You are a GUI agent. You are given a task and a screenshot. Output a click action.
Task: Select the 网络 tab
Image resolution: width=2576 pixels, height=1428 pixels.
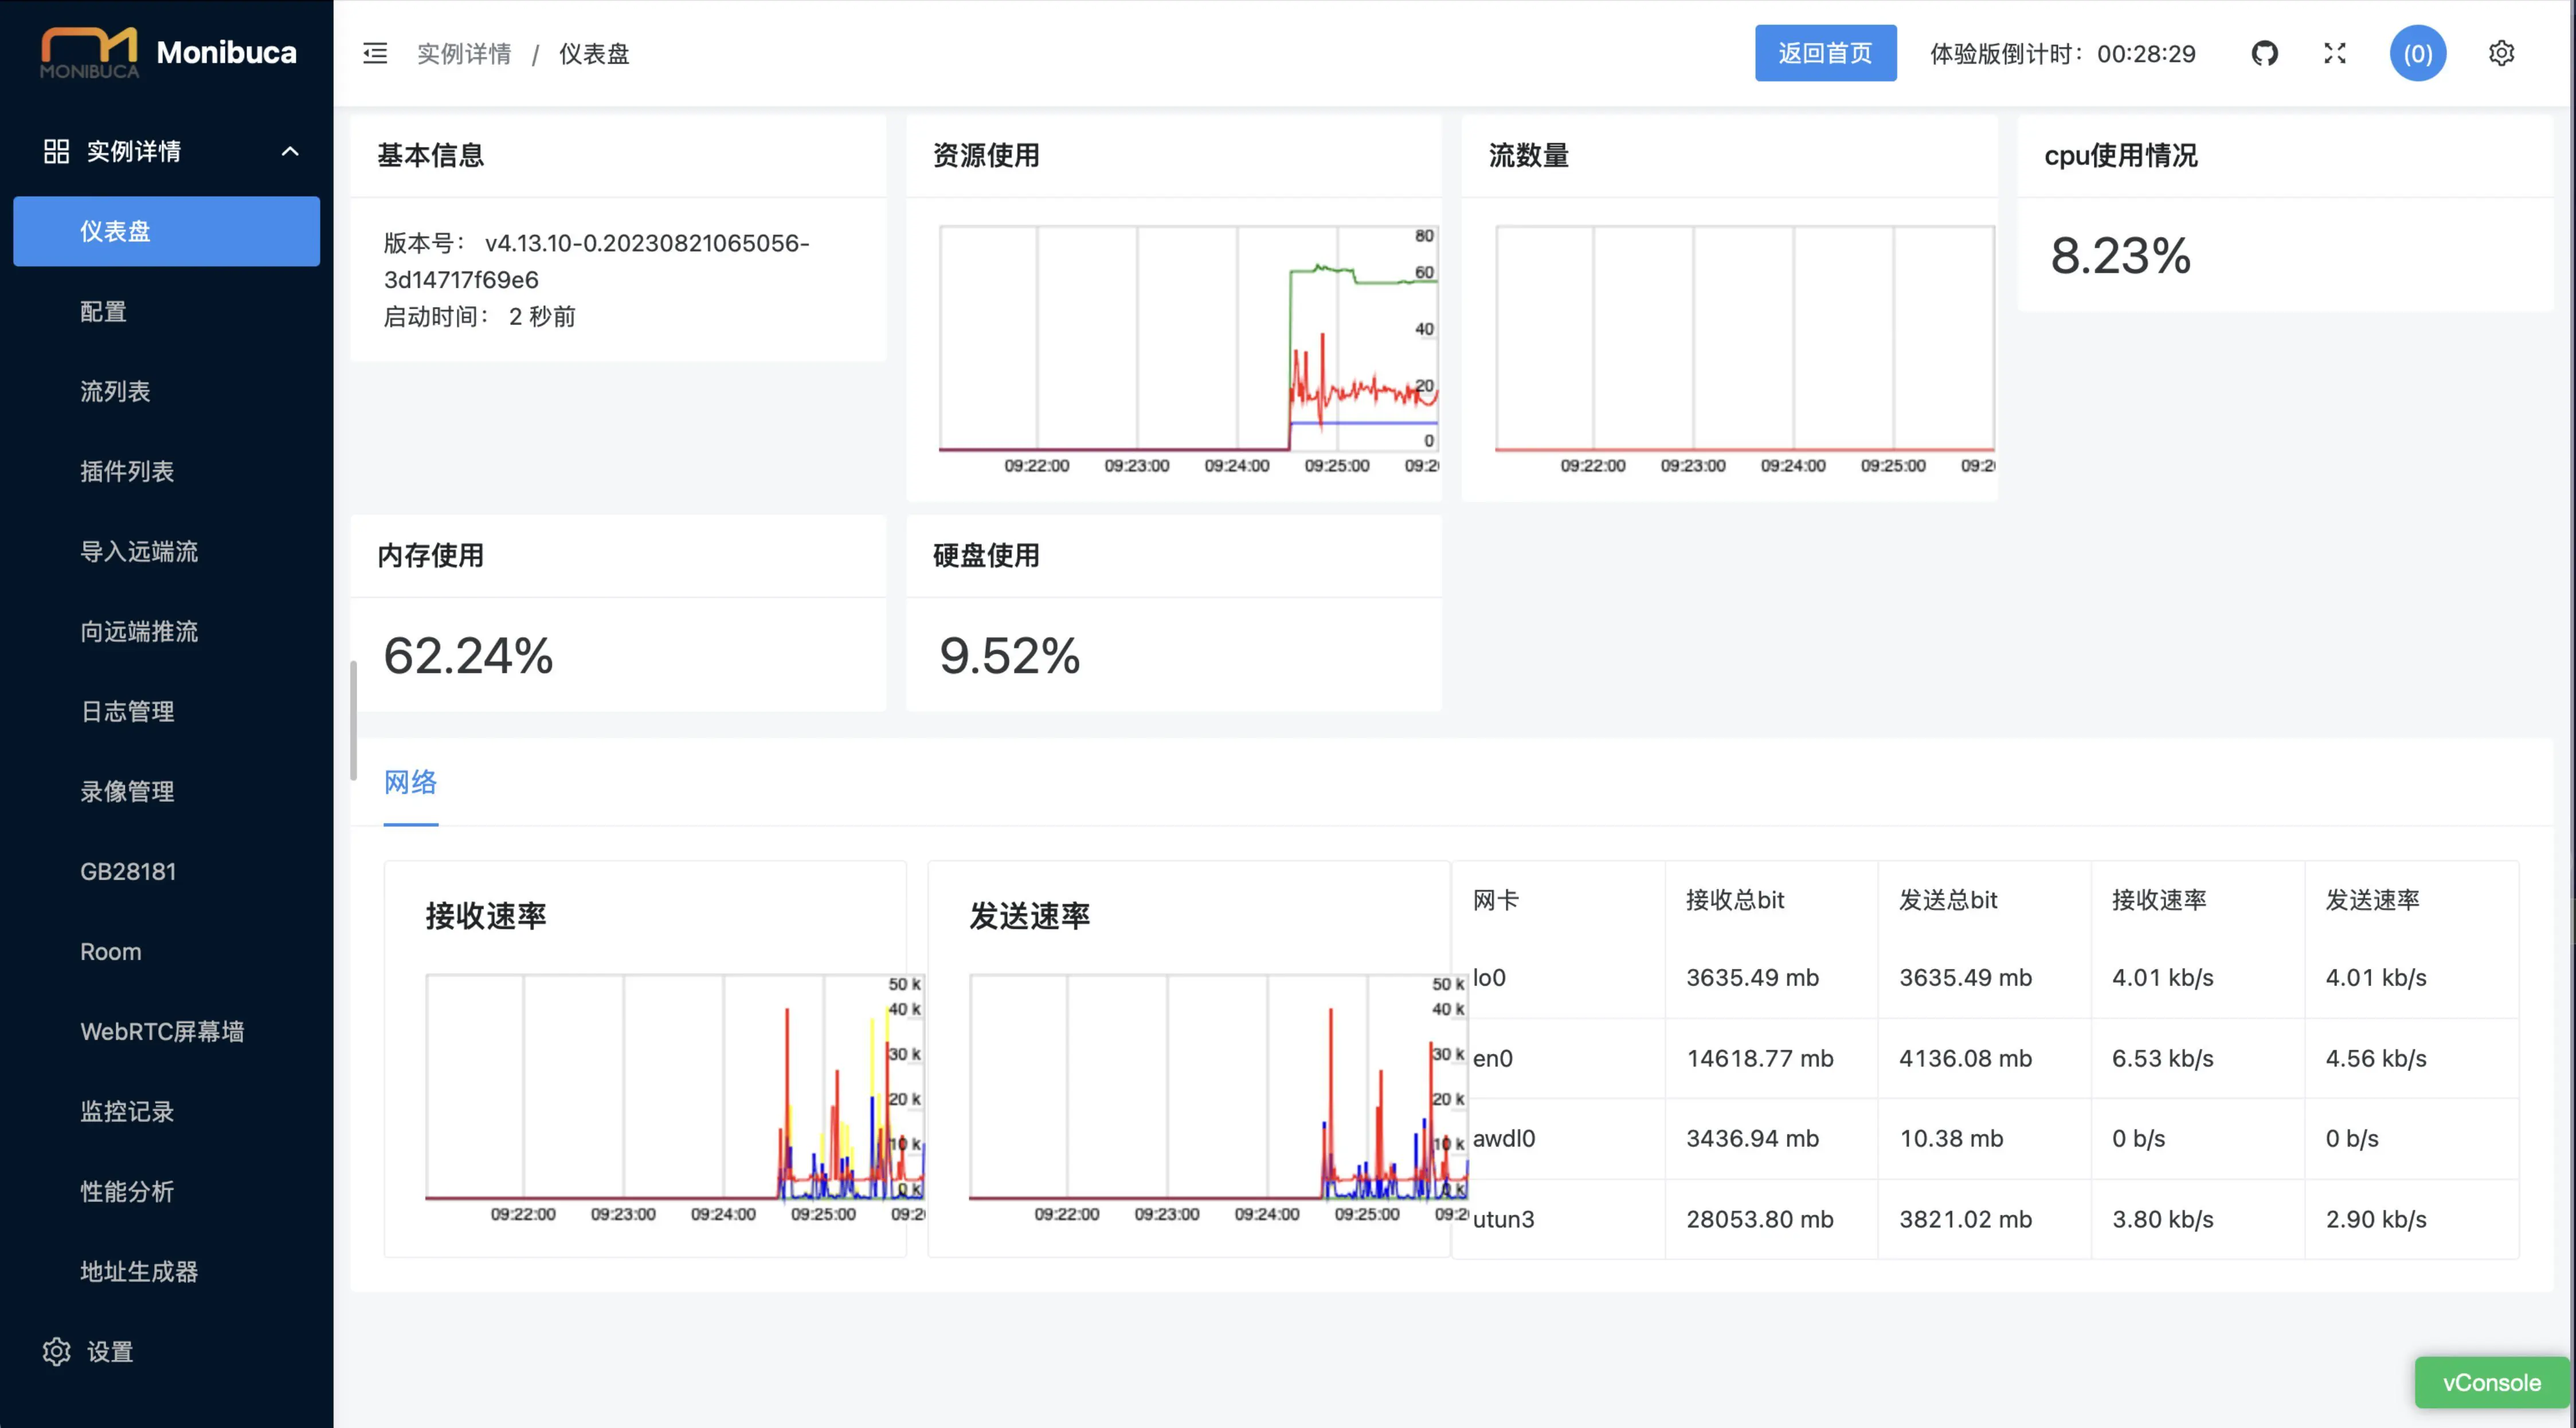(x=410, y=782)
